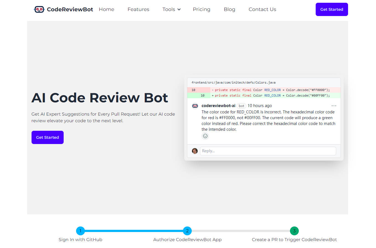The width and height of the screenshot is (376, 248).
Task: Click the Colors.java file path text
Action: click(234, 82)
